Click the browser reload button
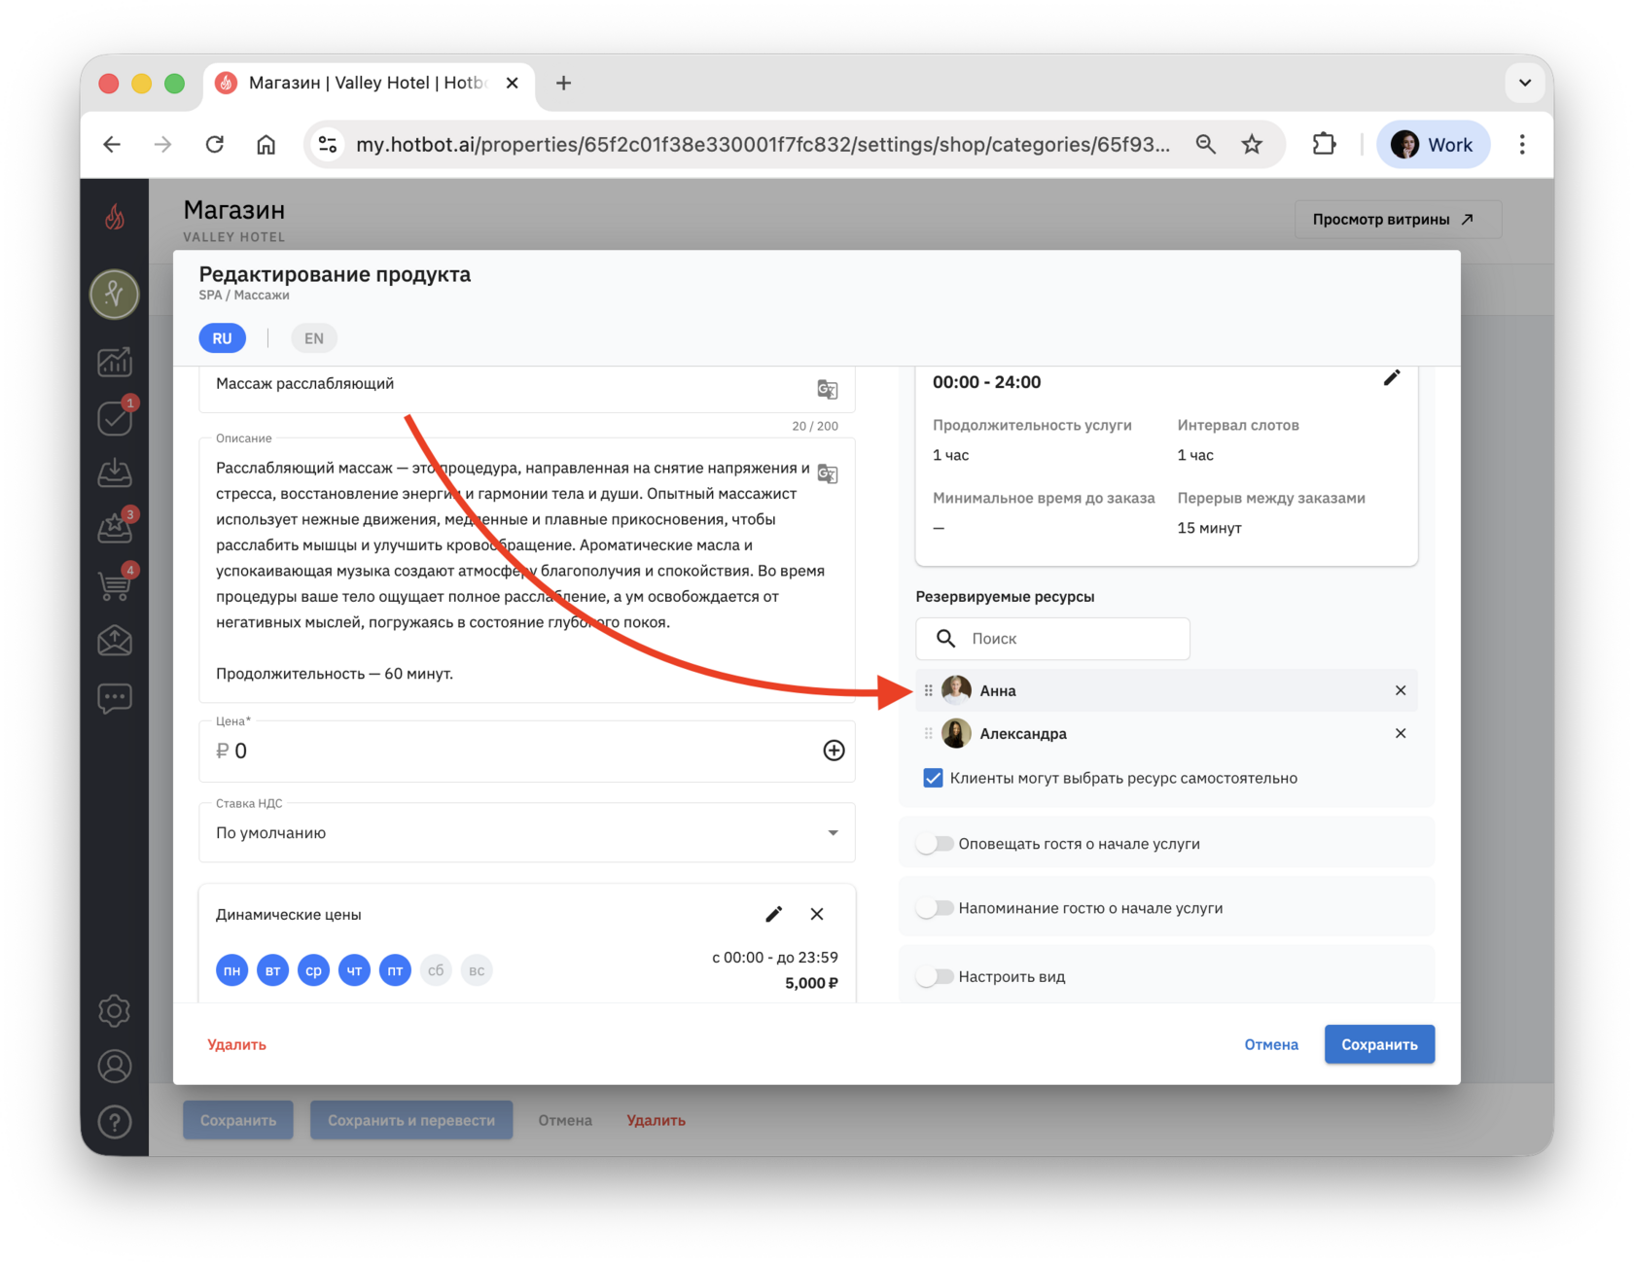Screen dimensions: 1634x1262 pos(215,145)
